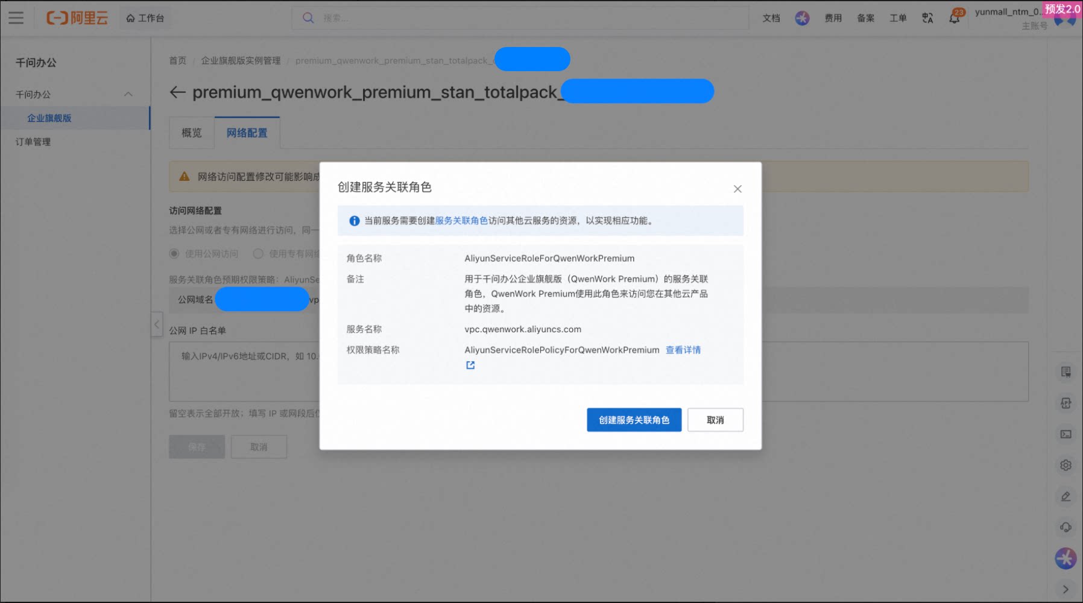The width and height of the screenshot is (1083, 603).
Task: Click the background 取消 button under whitelist
Action: click(x=259, y=447)
